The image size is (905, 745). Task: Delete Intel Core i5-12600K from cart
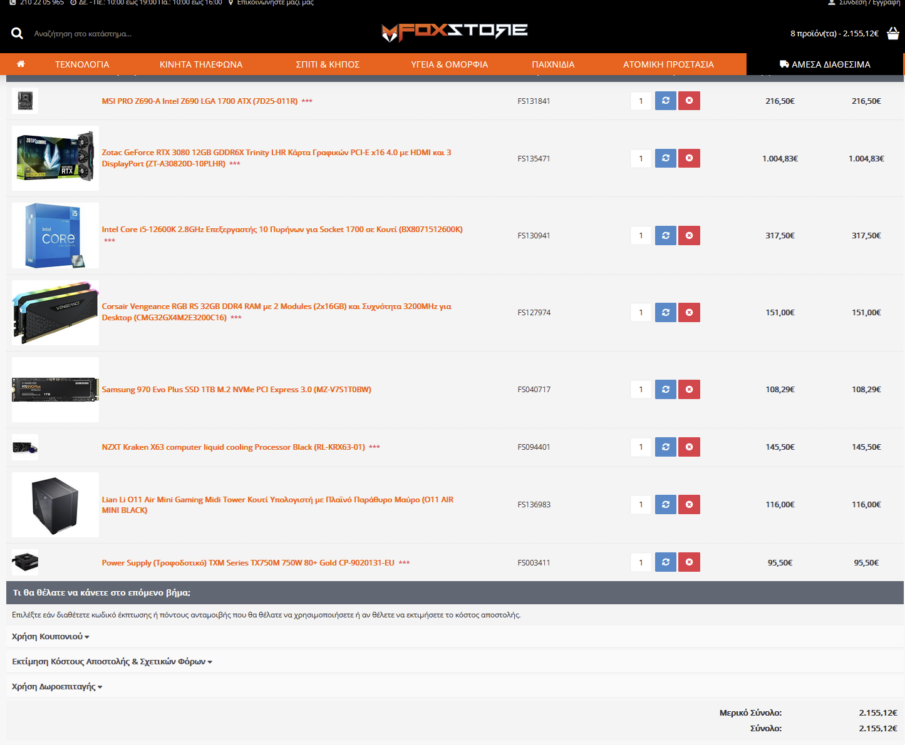(x=689, y=235)
